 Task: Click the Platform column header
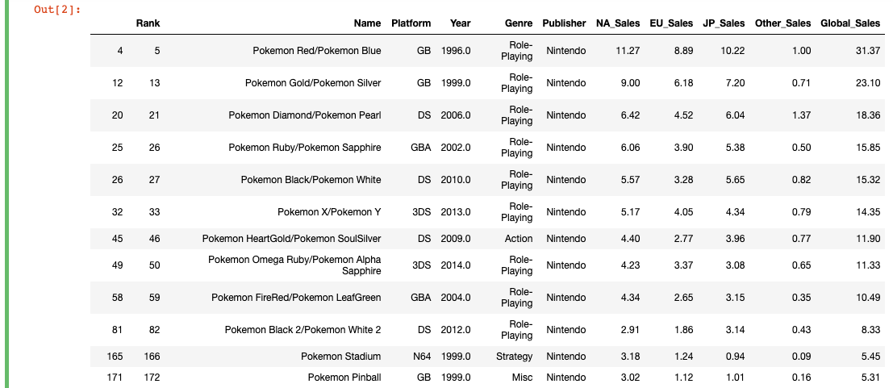click(411, 23)
